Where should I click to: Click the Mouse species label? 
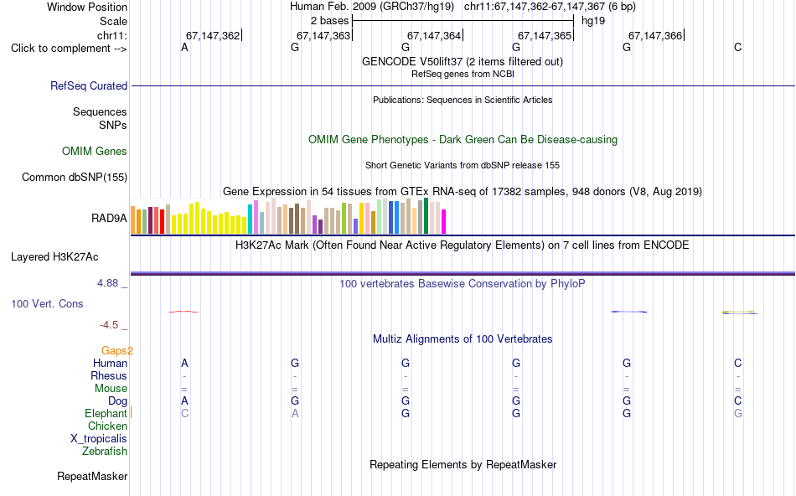click(x=111, y=389)
